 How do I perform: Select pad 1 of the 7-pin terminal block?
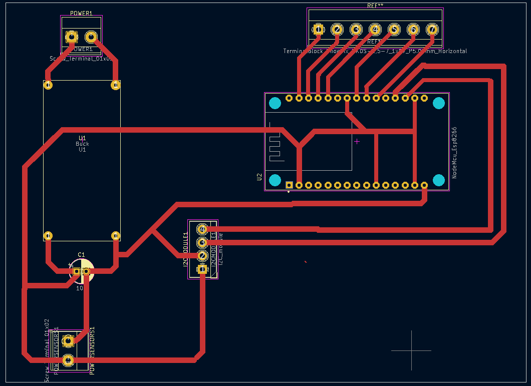pos(318,30)
